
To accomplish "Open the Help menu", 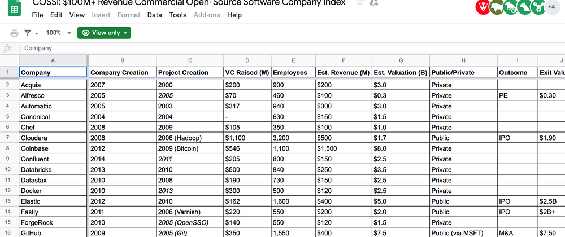I will [234, 15].
